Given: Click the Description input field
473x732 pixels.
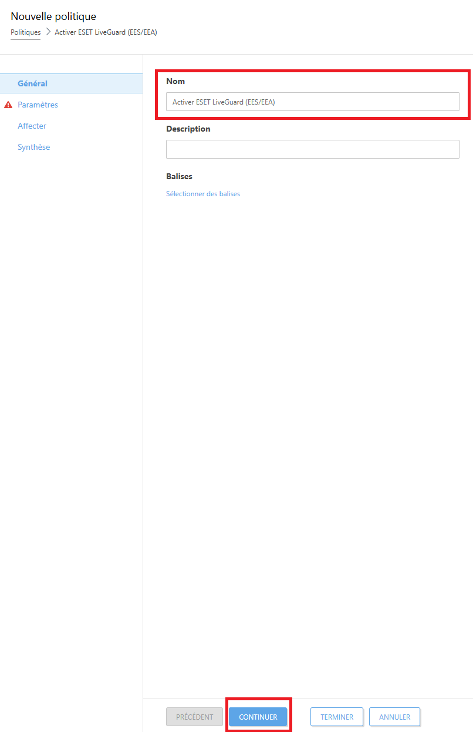Looking at the screenshot, I should tap(313, 149).
